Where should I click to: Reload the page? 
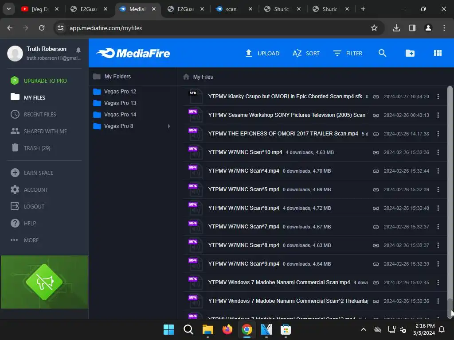tap(42, 28)
